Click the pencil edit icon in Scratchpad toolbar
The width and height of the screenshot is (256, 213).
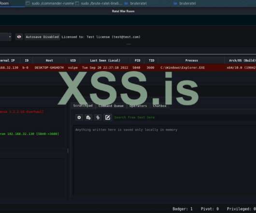click(x=108, y=118)
